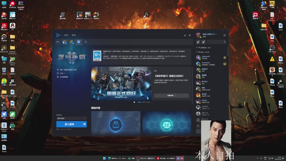
Task: Open the Maono Link desktop icon
Action: 4,49
